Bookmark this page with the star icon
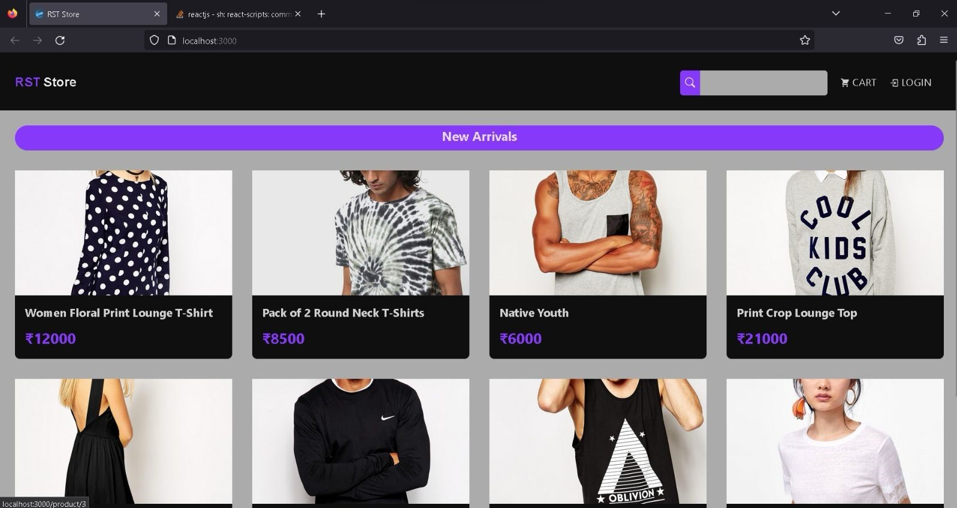The height and width of the screenshot is (508, 957). point(805,40)
